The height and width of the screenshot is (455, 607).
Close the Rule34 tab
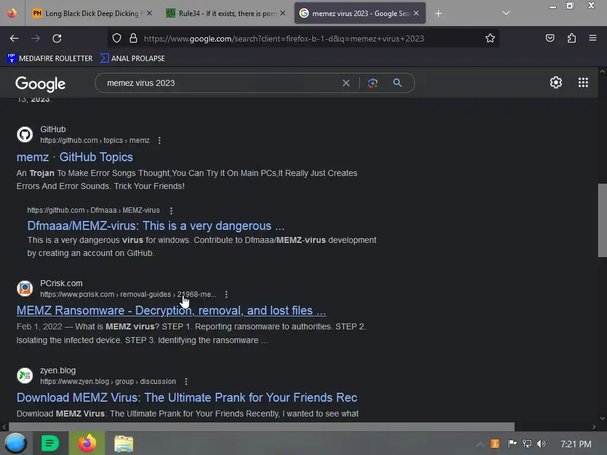(283, 13)
